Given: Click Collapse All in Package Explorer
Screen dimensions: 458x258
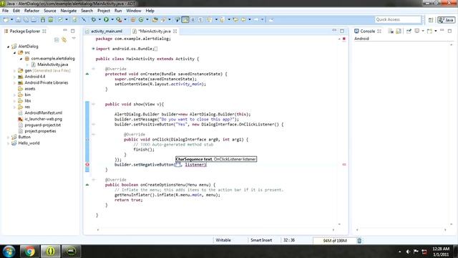Looking at the screenshot, I should [x=57, y=40].
